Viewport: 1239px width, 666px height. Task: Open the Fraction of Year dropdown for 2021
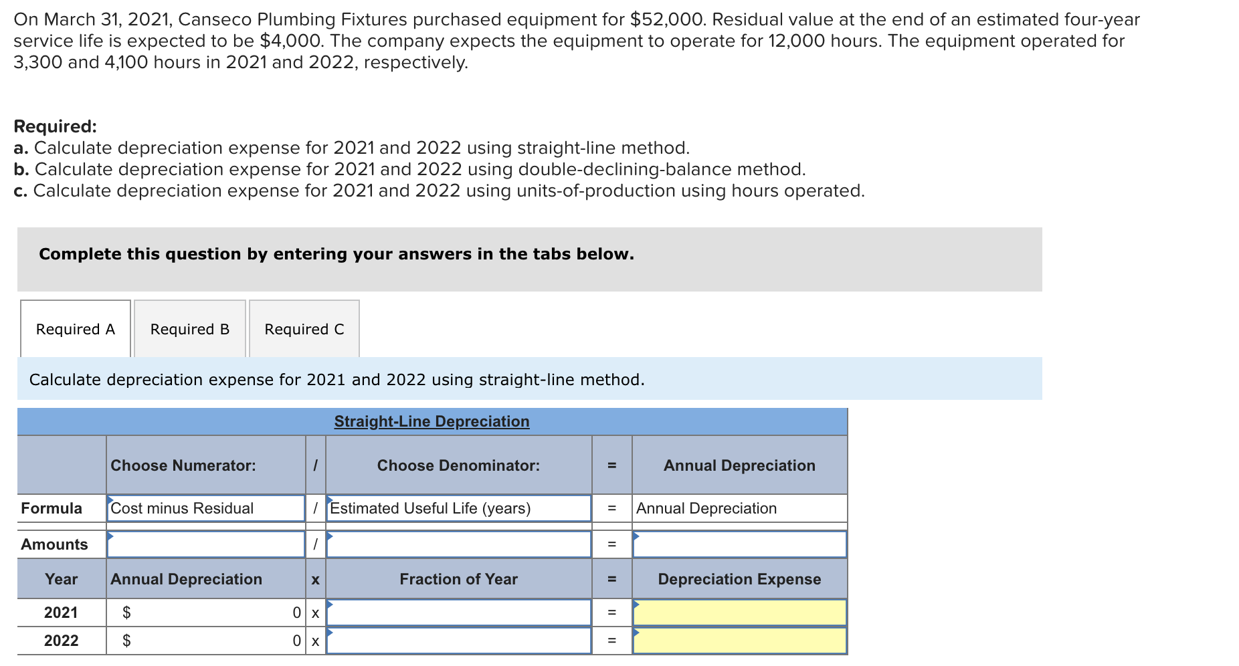458,612
